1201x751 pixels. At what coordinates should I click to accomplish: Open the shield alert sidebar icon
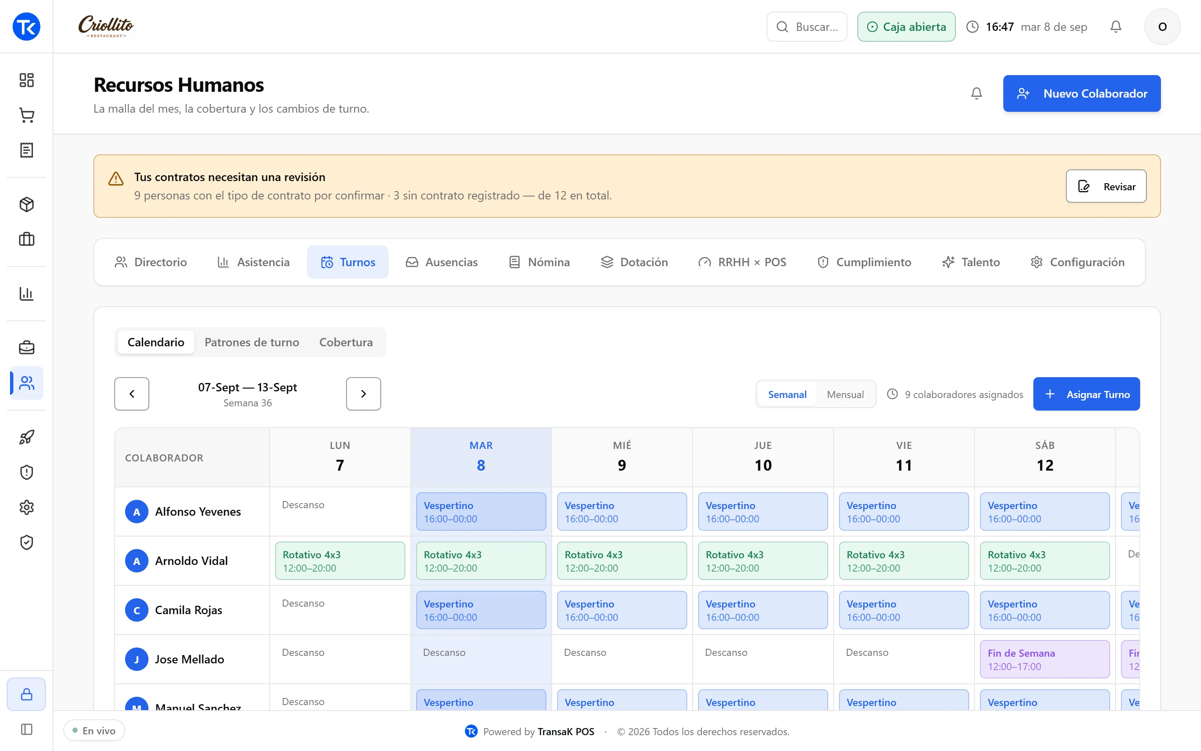[26, 472]
